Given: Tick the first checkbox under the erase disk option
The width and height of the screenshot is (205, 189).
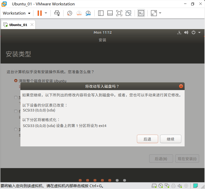Looking at the screenshot, I should pyautogui.click(x=16, y=97).
